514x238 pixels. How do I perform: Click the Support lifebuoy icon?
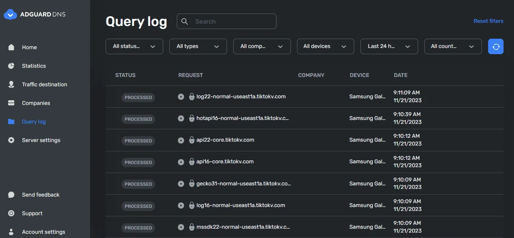[x=11, y=213]
